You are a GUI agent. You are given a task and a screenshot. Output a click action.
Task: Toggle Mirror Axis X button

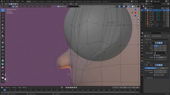point(156,46)
